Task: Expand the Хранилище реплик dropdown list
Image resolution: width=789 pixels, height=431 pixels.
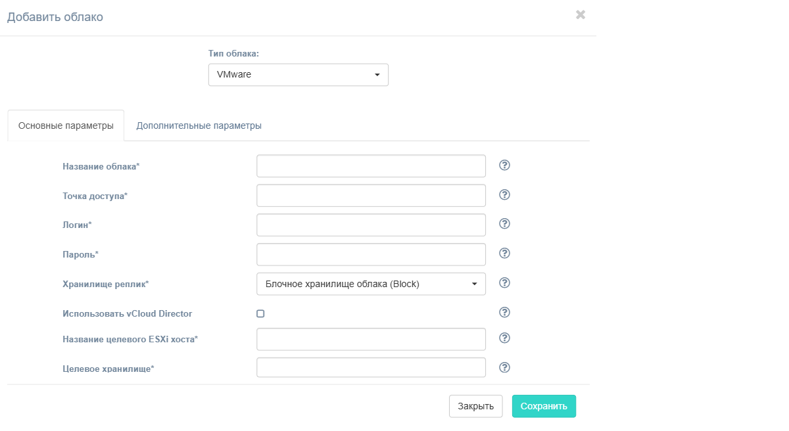Action: tap(371, 284)
